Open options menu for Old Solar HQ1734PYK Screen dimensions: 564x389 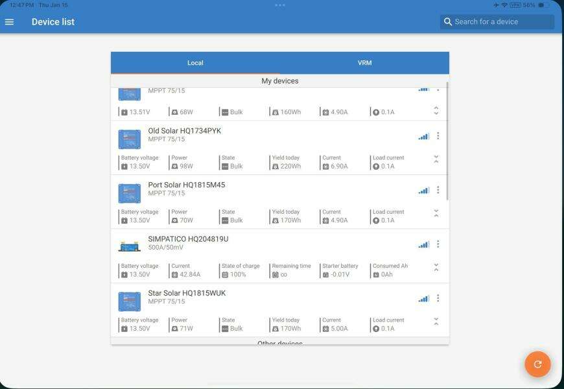[438, 136]
